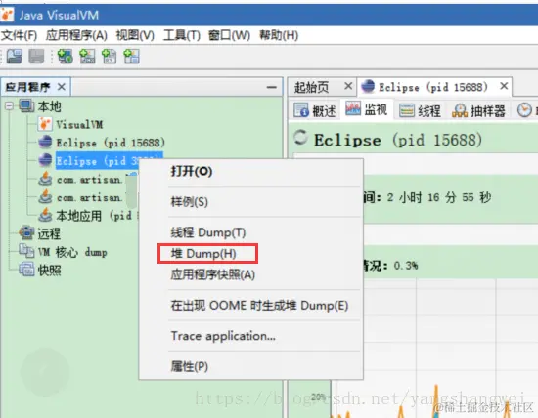538x418 pixels.
Task: Click the VM 核心 dump icon
Action: coord(26,251)
